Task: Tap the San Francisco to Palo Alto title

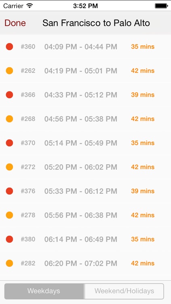Action: point(96,23)
